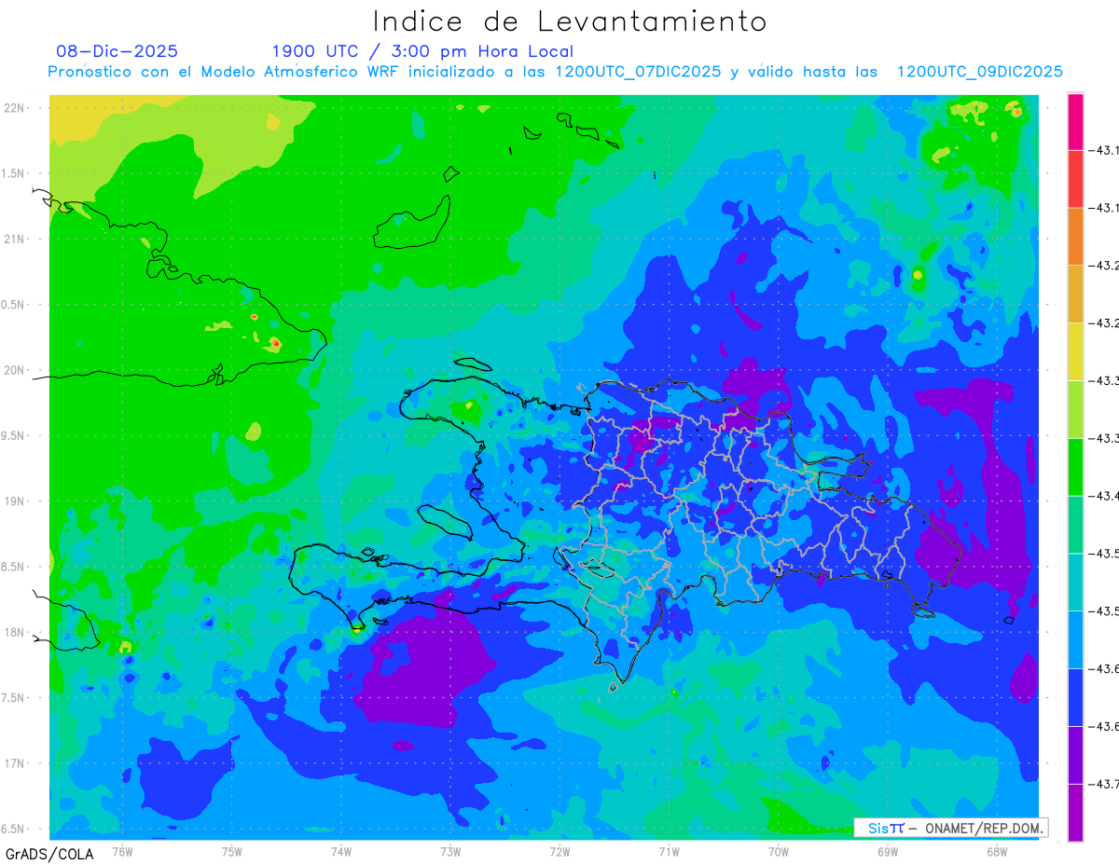Click the '1900 UTC / 3:00 pm Hora Local' text
This screenshot has height=864, width=1119.
point(422,51)
